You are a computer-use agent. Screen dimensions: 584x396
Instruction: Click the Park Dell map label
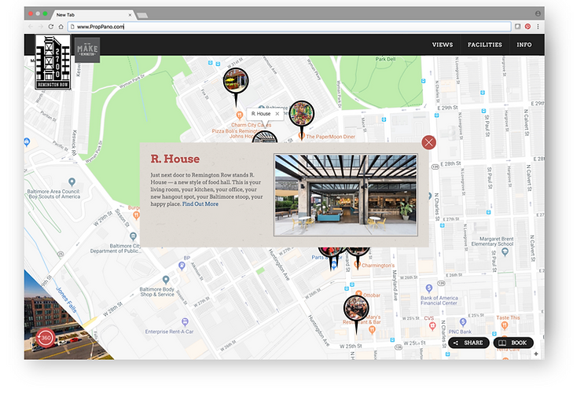385,59
